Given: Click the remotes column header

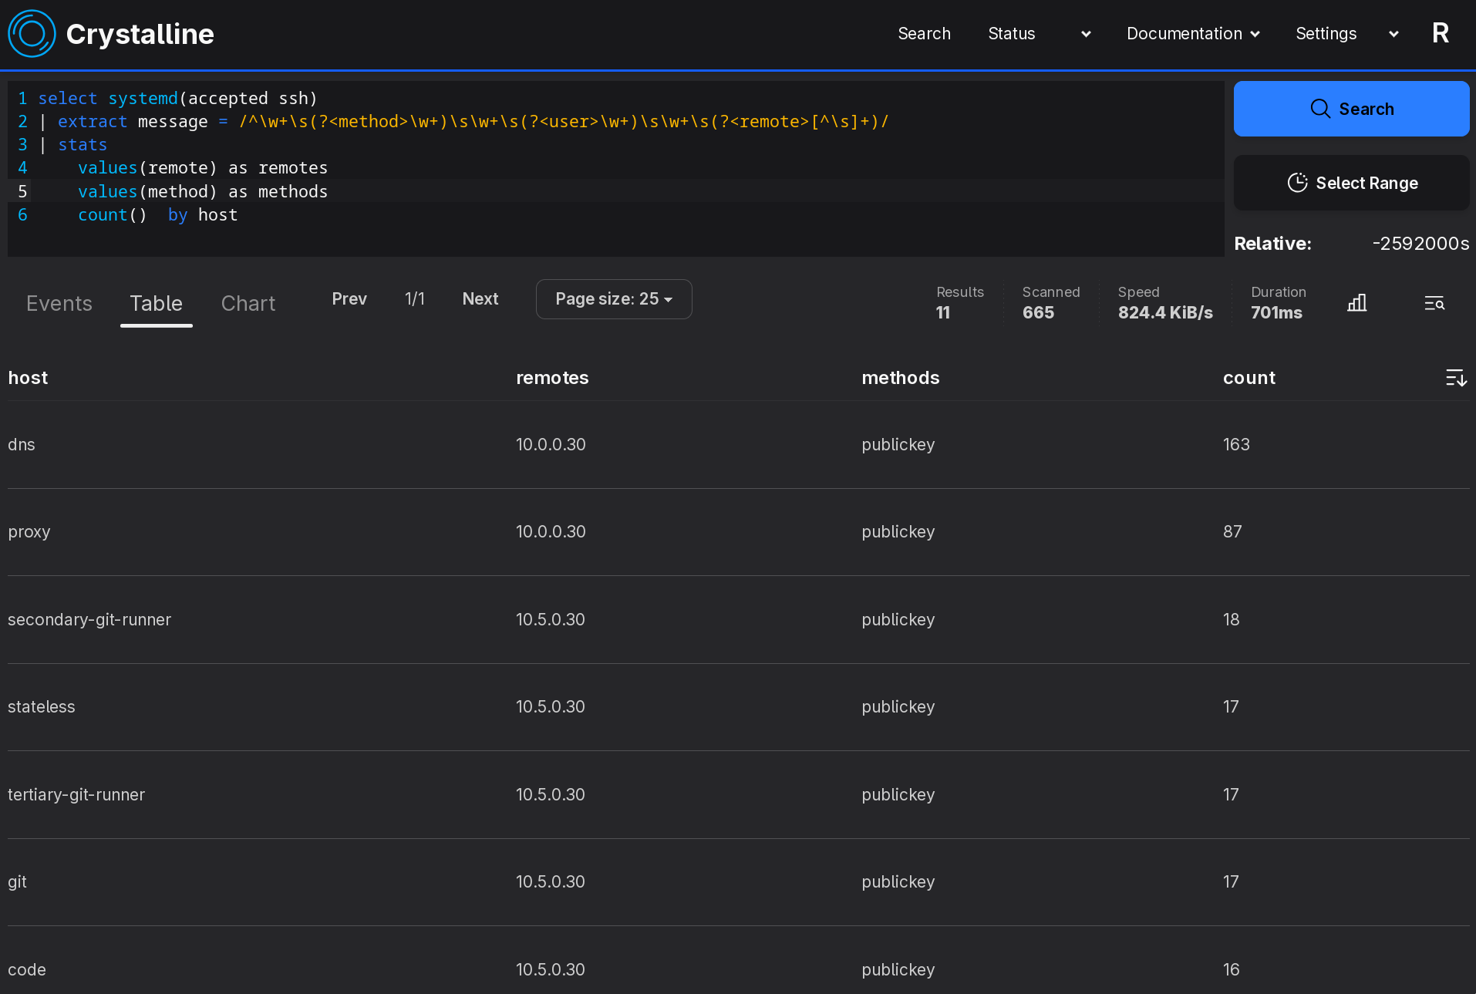Looking at the screenshot, I should pyautogui.click(x=552, y=378).
